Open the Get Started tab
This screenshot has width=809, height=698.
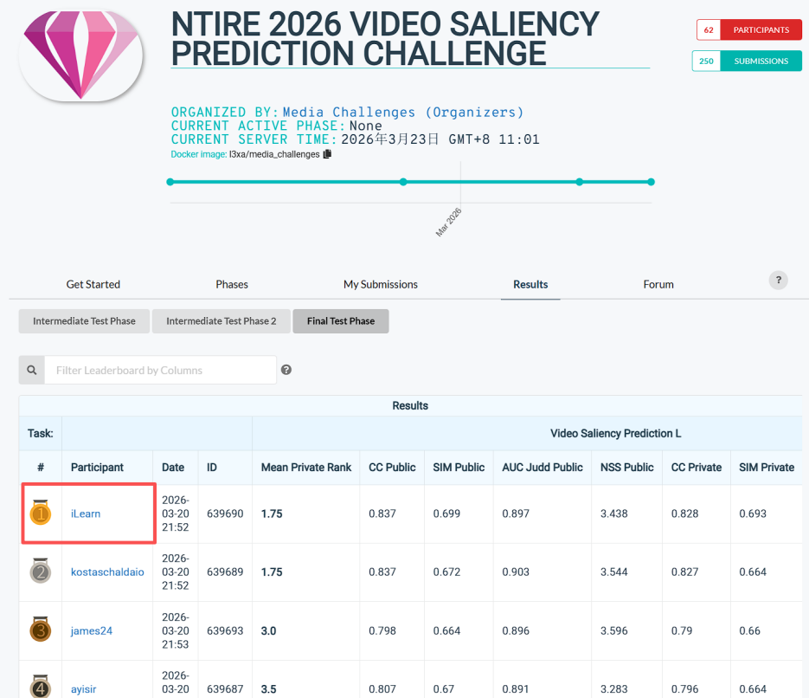coord(93,284)
